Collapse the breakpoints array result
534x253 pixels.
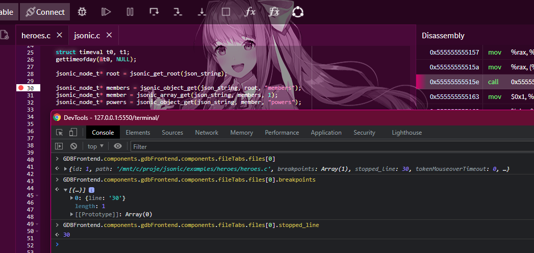point(66,190)
